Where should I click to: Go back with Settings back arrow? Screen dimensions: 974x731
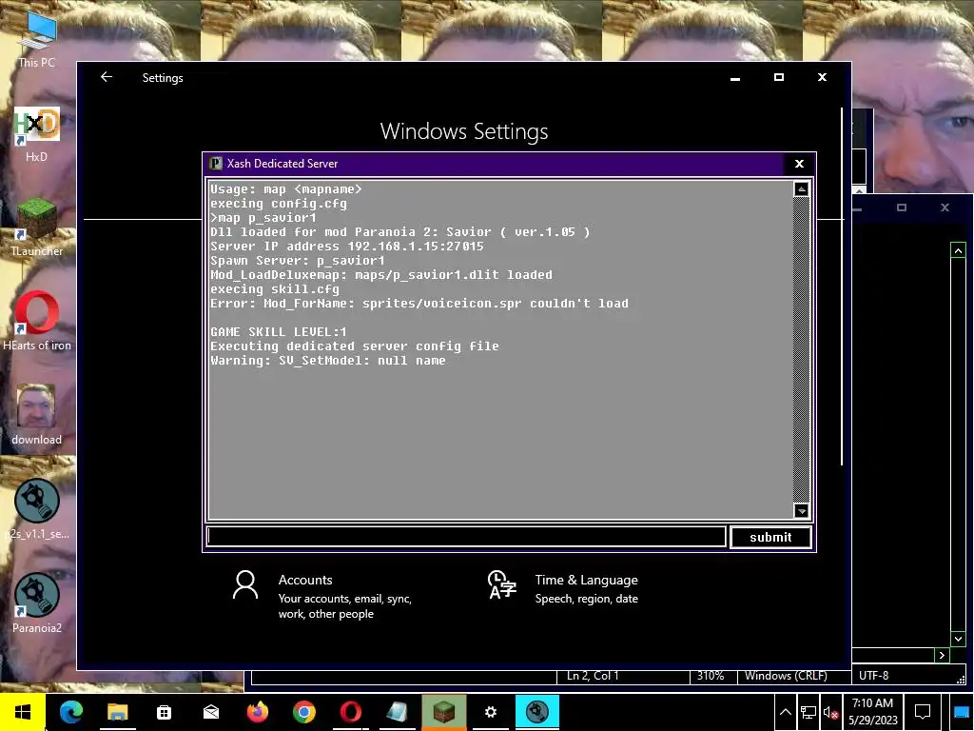[107, 77]
